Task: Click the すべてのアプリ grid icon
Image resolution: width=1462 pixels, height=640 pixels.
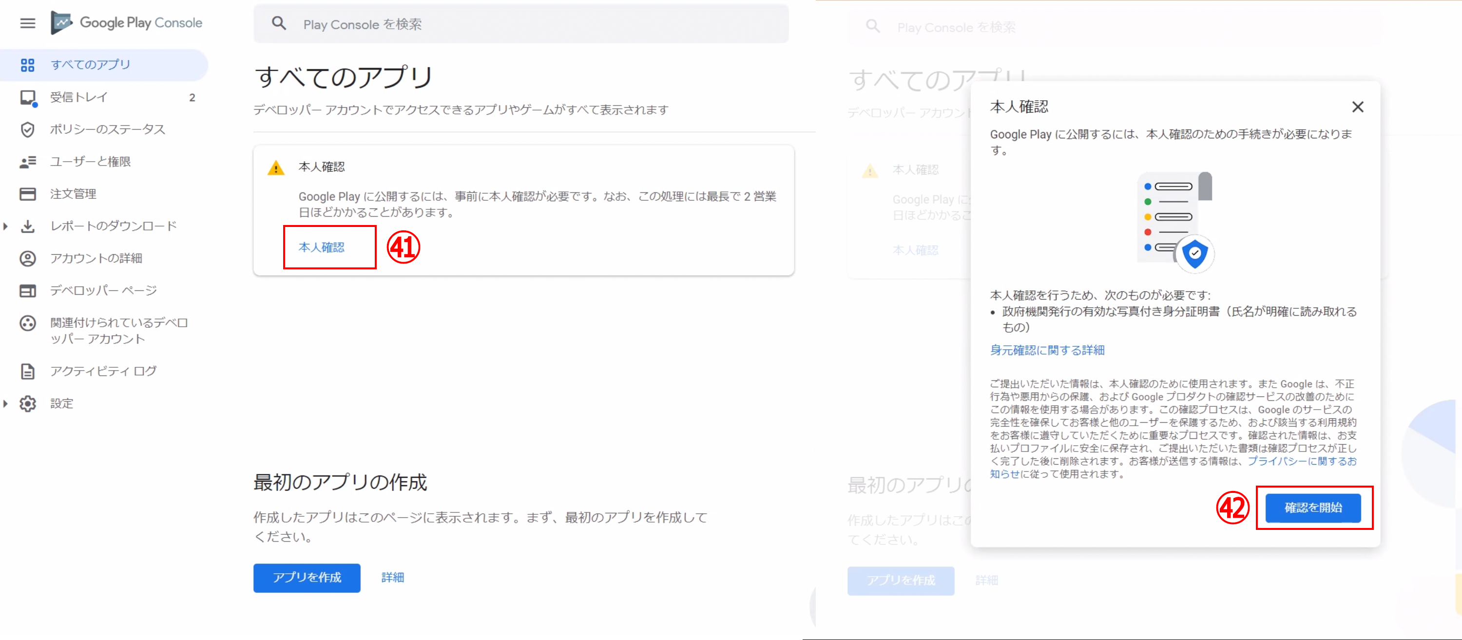Action: coord(27,65)
